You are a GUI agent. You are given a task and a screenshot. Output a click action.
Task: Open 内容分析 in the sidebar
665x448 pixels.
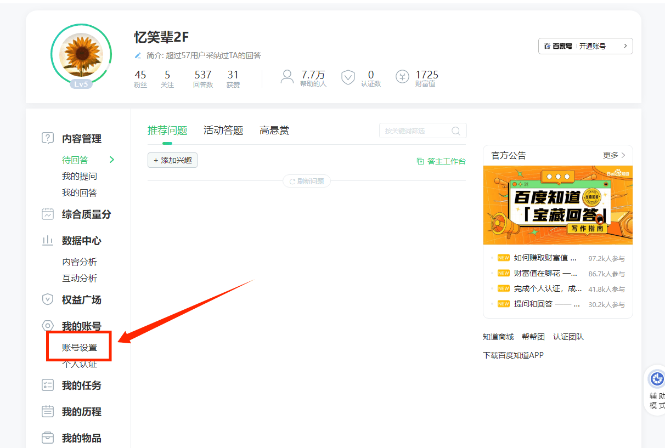[80, 262]
